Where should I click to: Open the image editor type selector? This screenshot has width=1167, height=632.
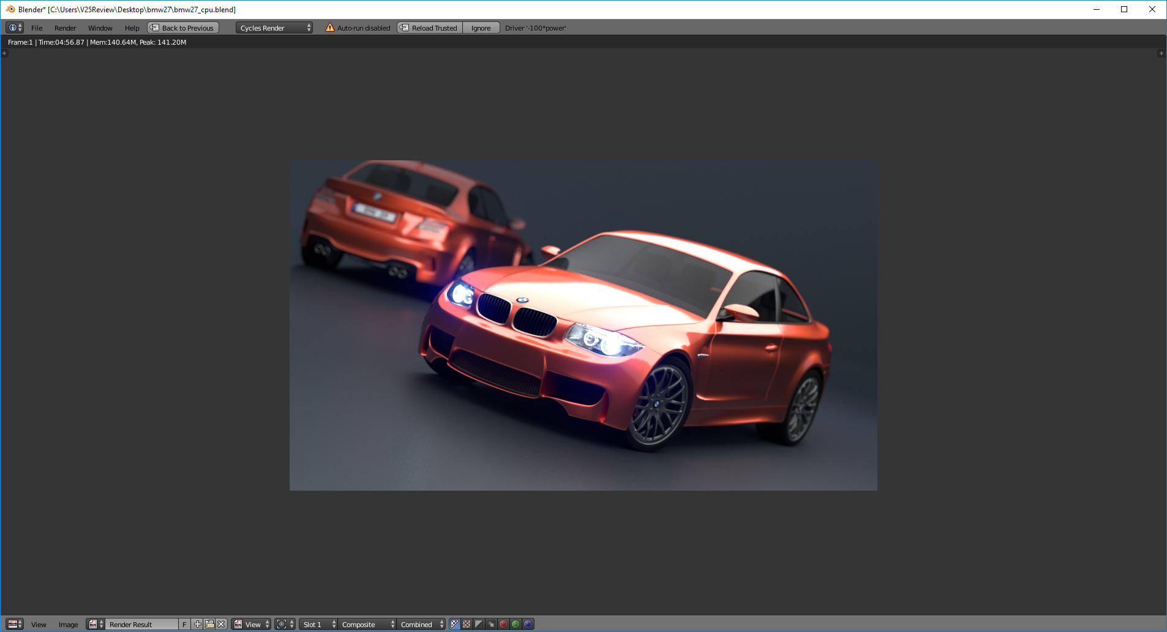click(15, 624)
